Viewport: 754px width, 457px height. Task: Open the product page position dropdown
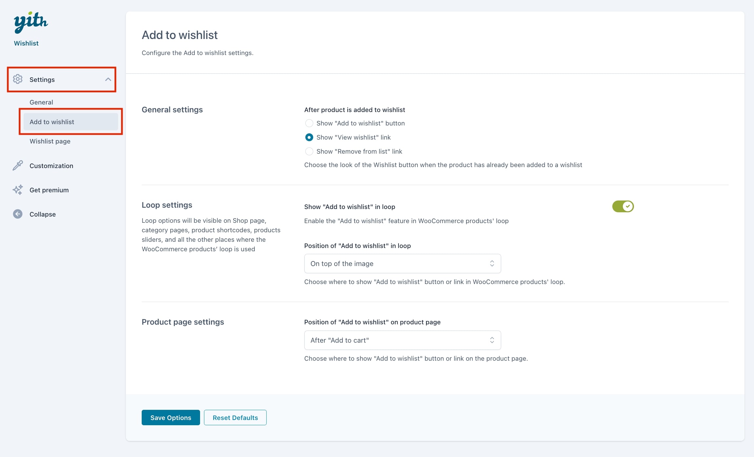(402, 340)
